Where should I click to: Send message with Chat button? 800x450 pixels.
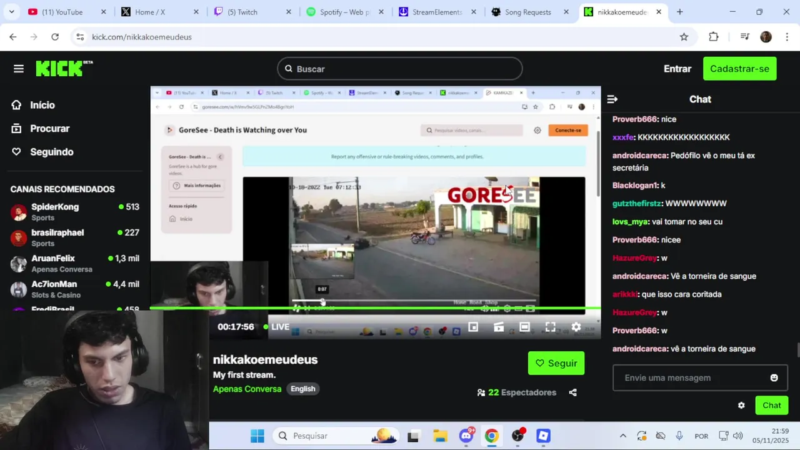tap(772, 405)
